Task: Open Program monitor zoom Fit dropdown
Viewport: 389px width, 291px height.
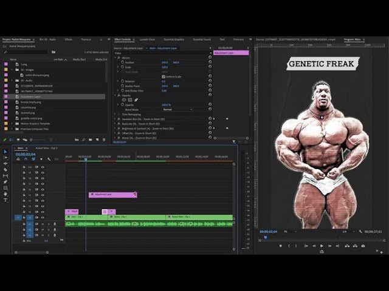Action: 290,232
